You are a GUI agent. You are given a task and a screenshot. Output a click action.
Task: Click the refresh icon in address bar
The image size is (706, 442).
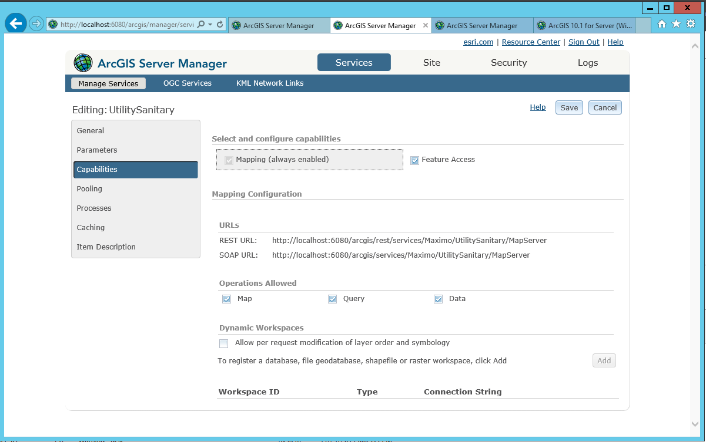click(220, 25)
